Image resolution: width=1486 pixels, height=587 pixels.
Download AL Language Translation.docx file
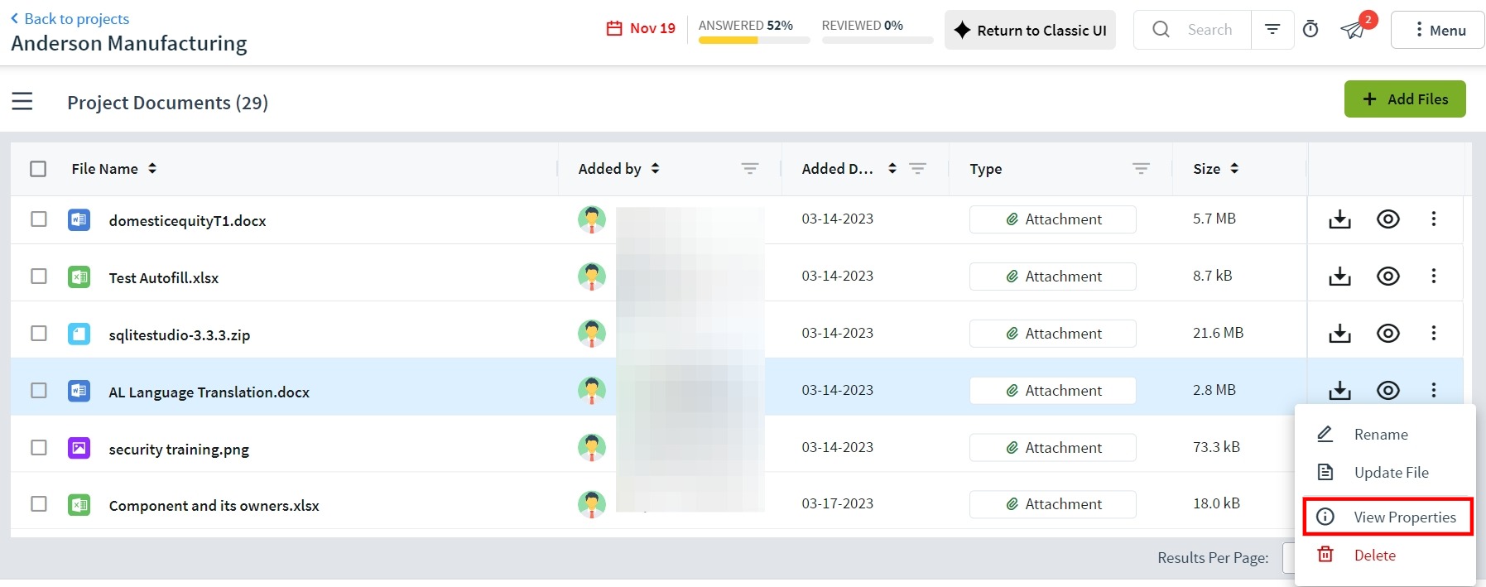1339,390
